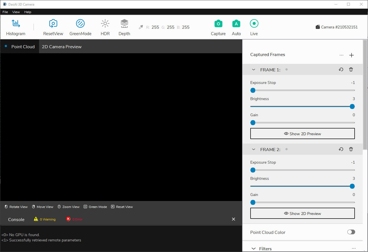Show 2D Preview for Frame 2
Screen dimensions: 368x252
click(302, 214)
